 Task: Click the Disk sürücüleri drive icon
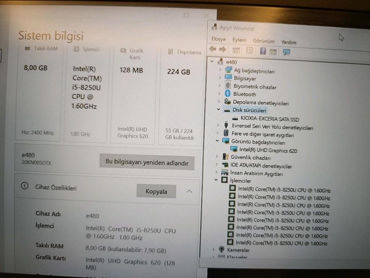pyautogui.click(x=227, y=110)
